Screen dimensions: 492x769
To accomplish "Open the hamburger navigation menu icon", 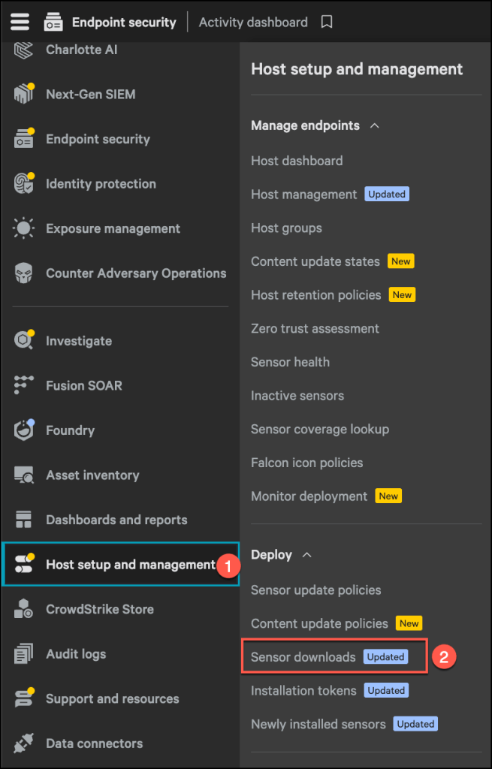I will [x=20, y=22].
